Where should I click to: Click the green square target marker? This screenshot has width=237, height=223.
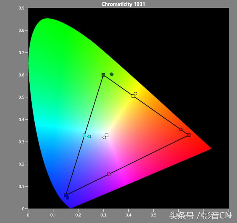103,75
